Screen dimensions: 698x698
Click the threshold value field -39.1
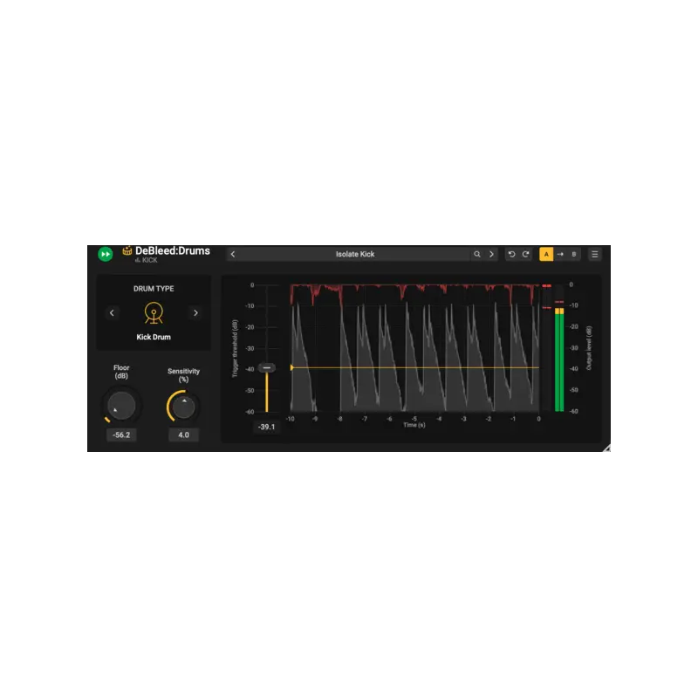(x=267, y=427)
